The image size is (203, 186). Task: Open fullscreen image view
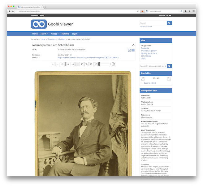[96, 64]
